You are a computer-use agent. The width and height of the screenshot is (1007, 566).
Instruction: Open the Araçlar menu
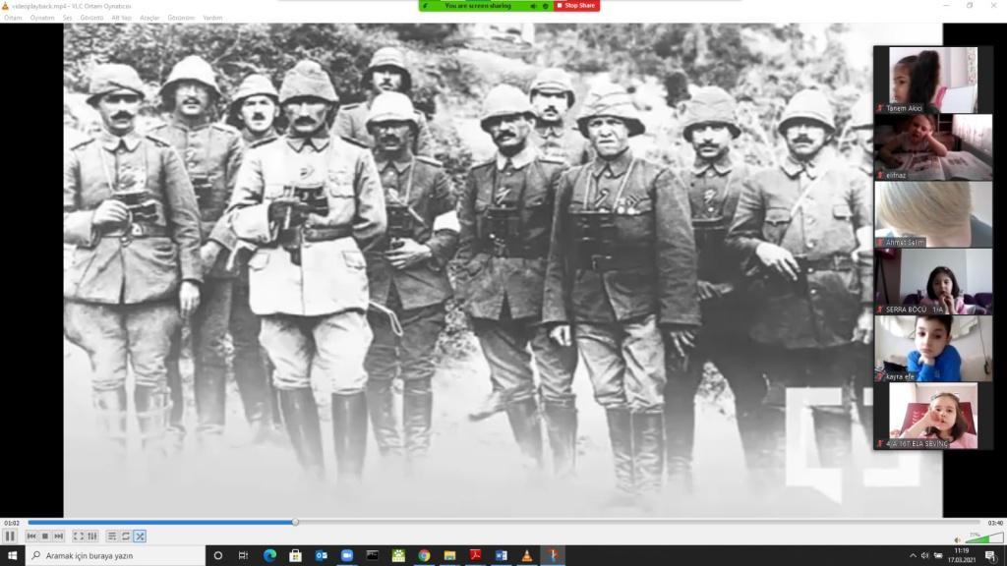coord(149,18)
